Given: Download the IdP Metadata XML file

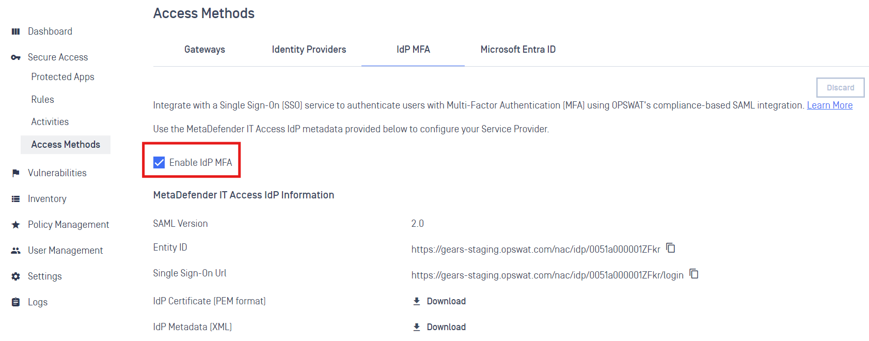Looking at the screenshot, I should [440, 327].
